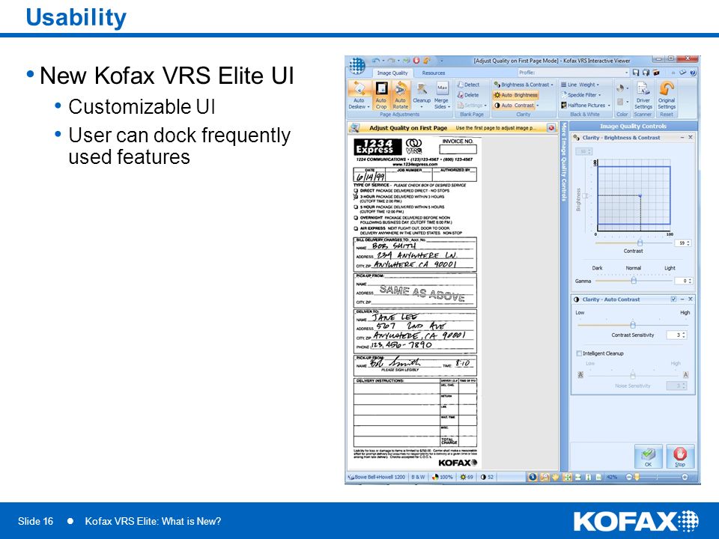Viewport: 719px width, 539px height.
Task: Click the Help question mark icon
Action: [693, 73]
